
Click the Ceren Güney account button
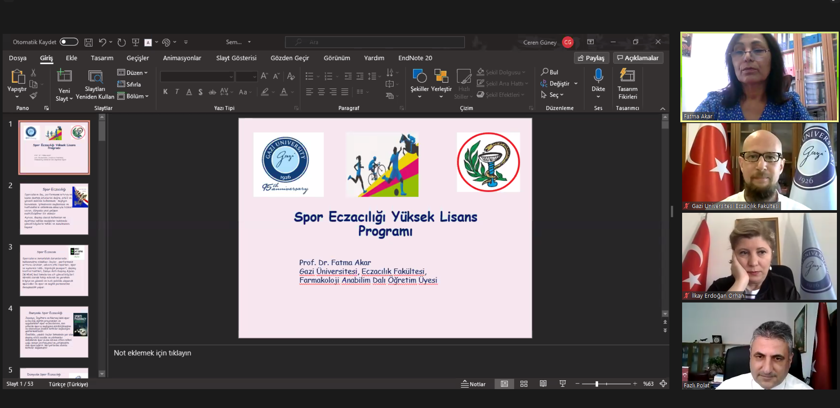(548, 42)
